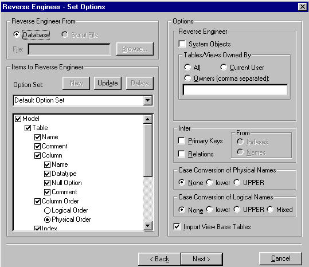This screenshot has width=309, height=267.
Task: Select the Current User radio button
Action: [224, 68]
